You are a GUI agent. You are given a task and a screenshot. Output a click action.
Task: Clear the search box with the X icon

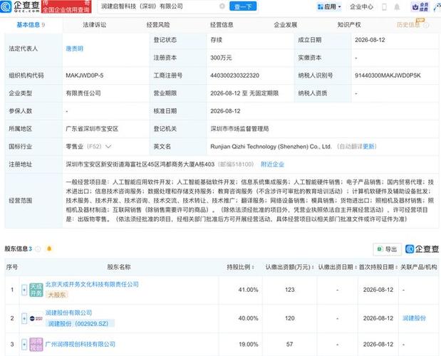(x=222, y=6)
